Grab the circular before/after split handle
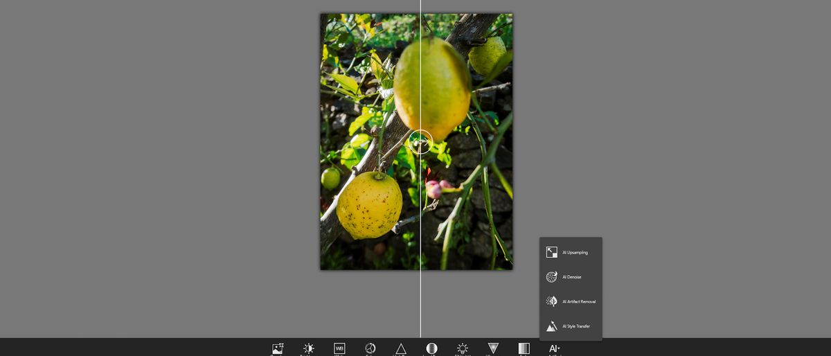This screenshot has width=831, height=356. (x=420, y=142)
